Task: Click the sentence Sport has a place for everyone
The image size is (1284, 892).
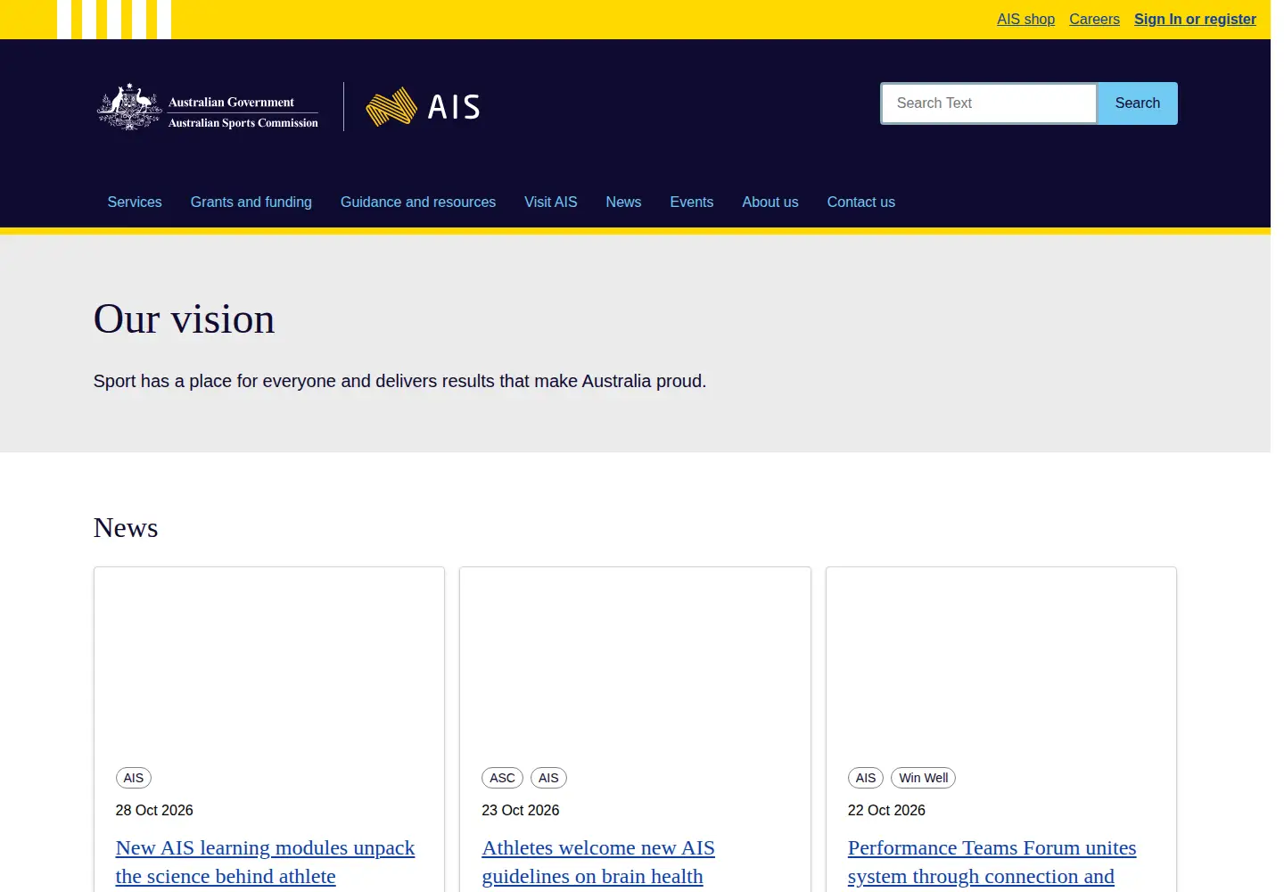Action: [399, 381]
